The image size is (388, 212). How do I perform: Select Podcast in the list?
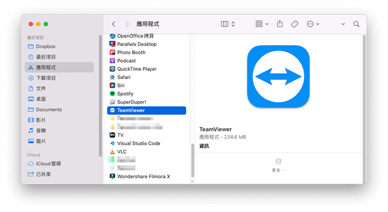(x=146, y=61)
